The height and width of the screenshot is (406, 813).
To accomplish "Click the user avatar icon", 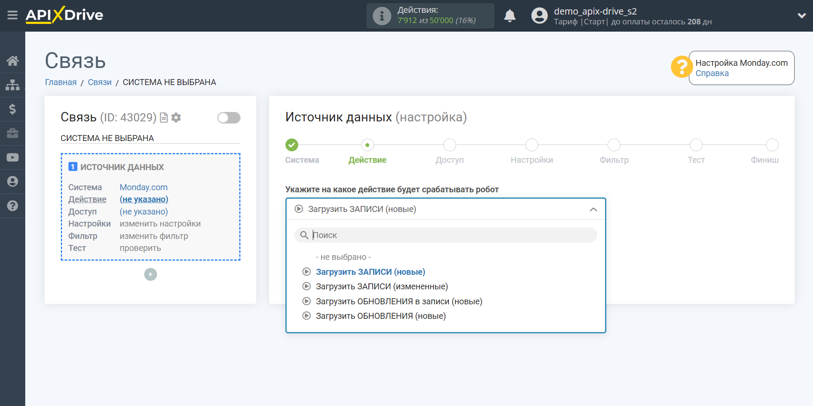I will coord(539,16).
